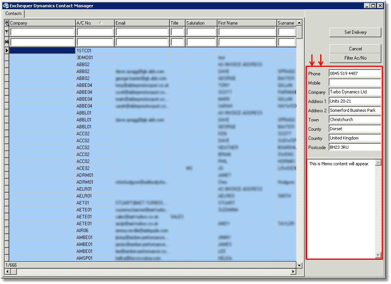Select account row 3DMO01
Screen dimensions: 391x284
pyautogui.click(x=153, y=58)
